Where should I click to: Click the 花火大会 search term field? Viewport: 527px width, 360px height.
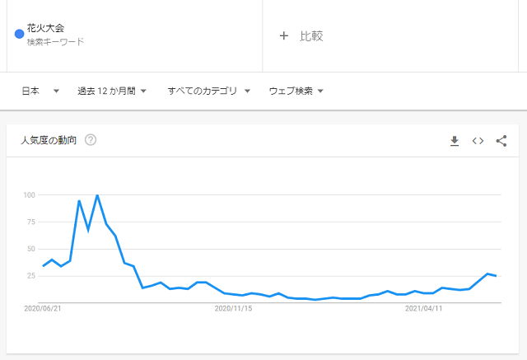(134, 35)
